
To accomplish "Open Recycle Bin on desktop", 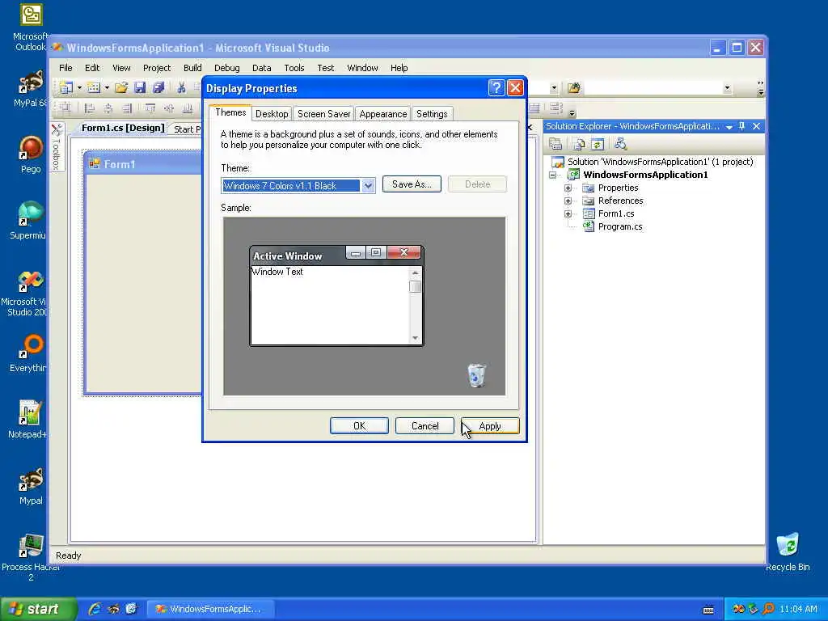I will tap(788, 552).
